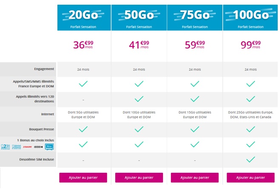Click the 20Go plan Bouquet Presse checkmark

[83, 129]
